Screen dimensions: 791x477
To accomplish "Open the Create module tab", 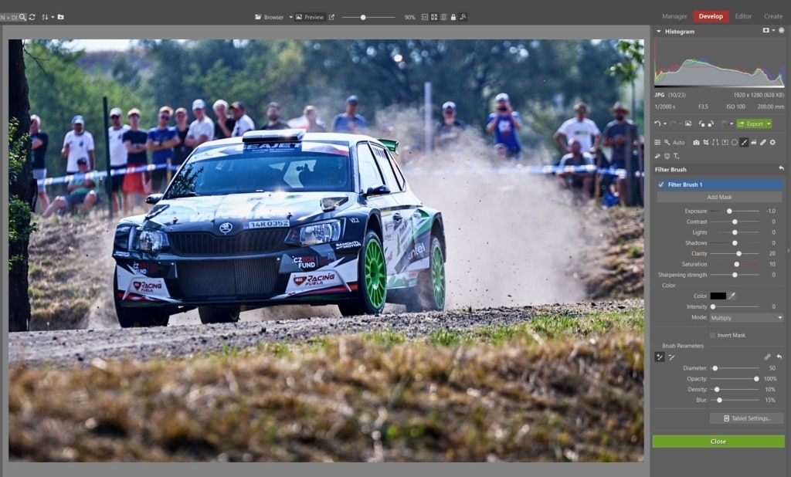I will point(772,16).
